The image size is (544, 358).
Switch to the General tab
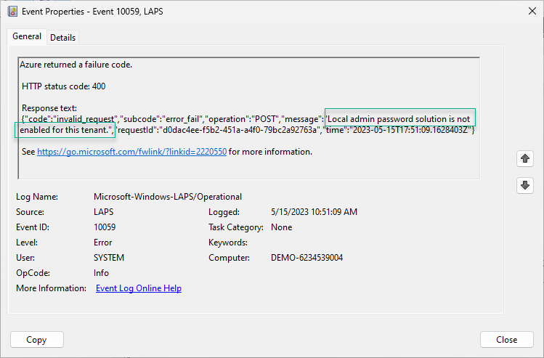coord(27,37)
